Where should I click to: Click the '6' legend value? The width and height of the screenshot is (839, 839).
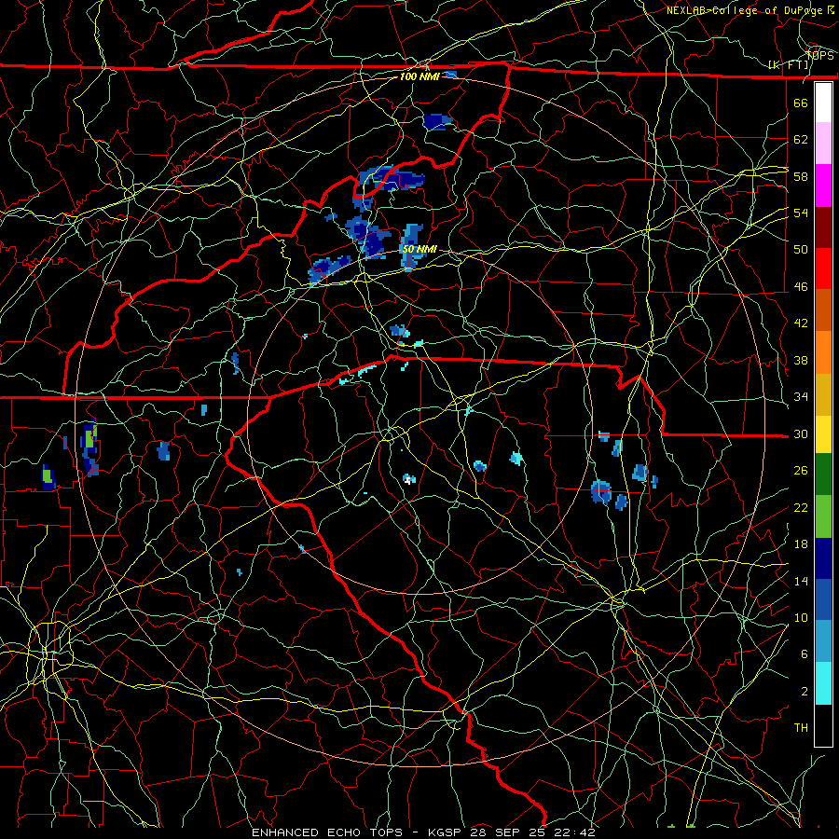click(804, 654)
